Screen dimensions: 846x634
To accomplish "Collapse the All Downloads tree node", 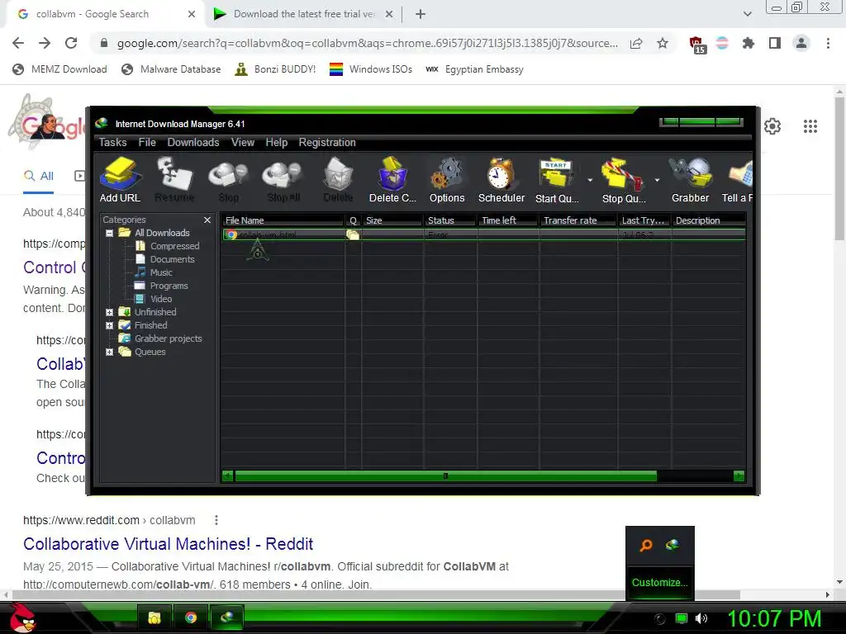I will (x=110, y=234).
